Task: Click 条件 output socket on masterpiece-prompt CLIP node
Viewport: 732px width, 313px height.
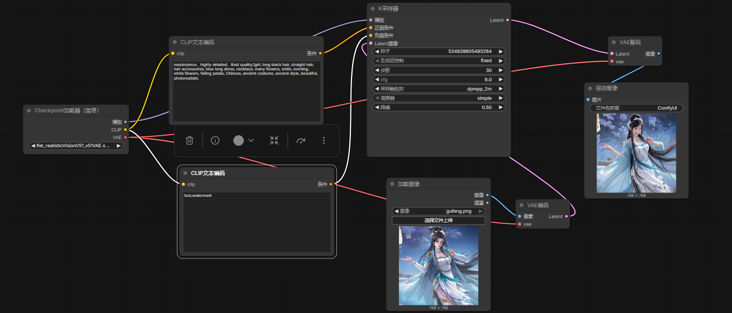Action: click(320, 53)
